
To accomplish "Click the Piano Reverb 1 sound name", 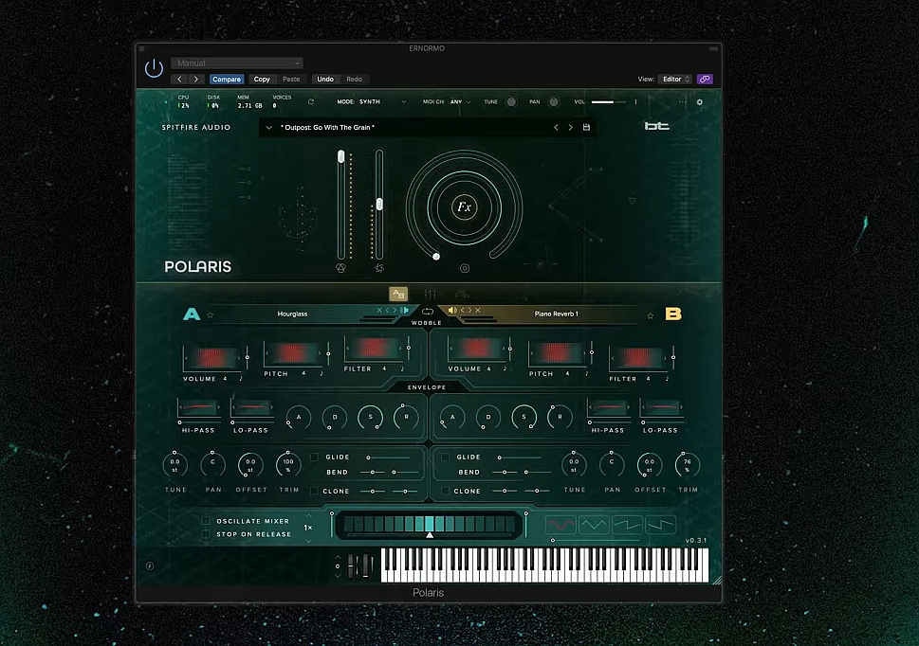I will [556, 314].
